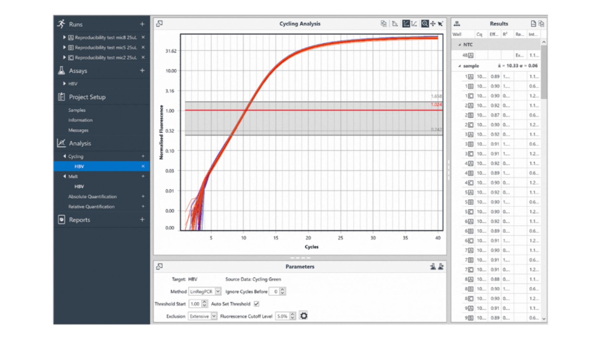Select HBV under Melt analysis
This screenshot has height=338, width=601.
point(79,187)
